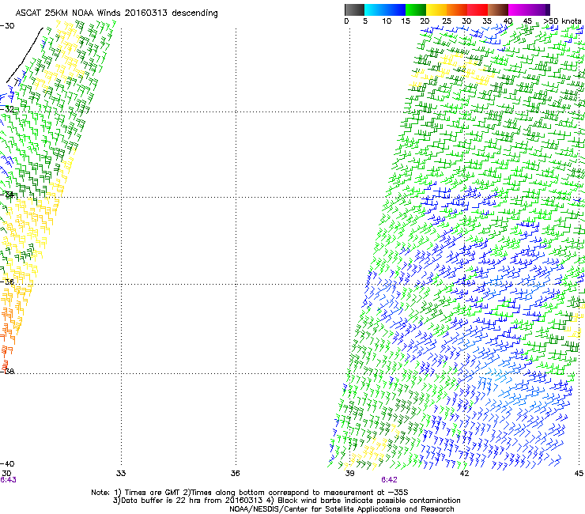Click the '0' label under the color scale

click(x=346, y=21)
